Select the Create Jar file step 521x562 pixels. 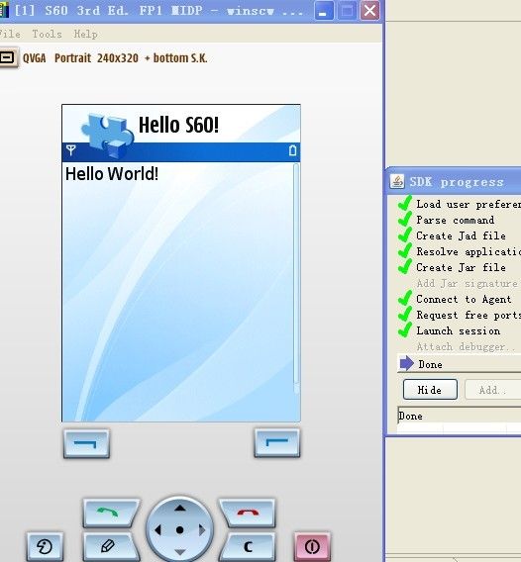coord(461,267)
